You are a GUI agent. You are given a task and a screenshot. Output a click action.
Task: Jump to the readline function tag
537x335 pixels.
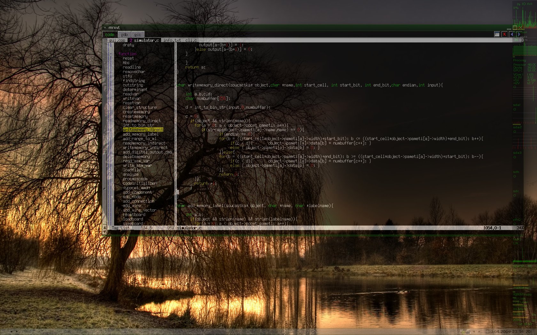coord(132,67)
